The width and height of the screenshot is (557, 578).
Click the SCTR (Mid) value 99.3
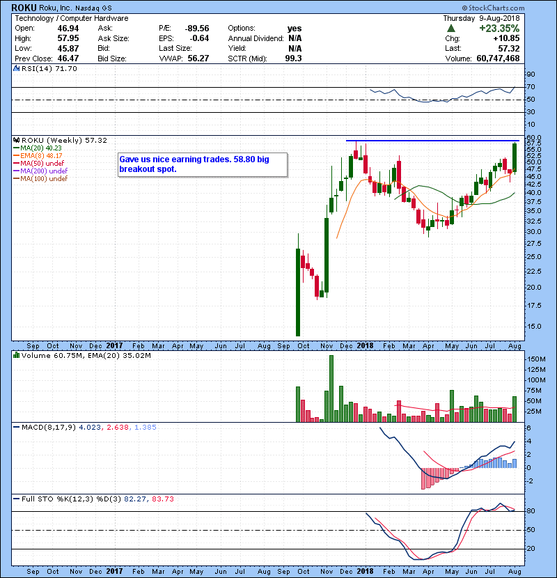point(293,58)
